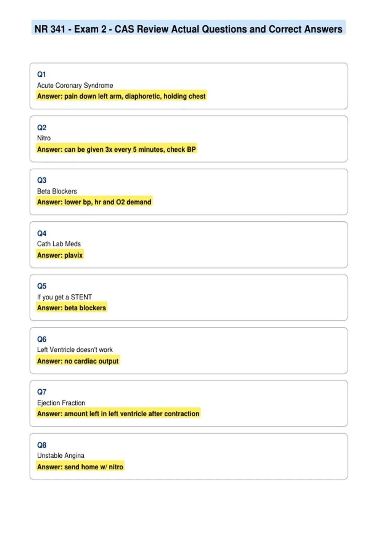The height and width of the screenshot is (534, 377).
Task: Click the answer 'lower bp, hr and O2 demand'
Action: click(94, 202)
